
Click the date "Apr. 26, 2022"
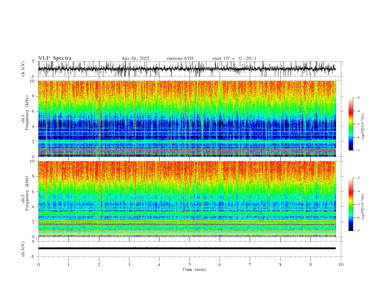coord(135,58)
